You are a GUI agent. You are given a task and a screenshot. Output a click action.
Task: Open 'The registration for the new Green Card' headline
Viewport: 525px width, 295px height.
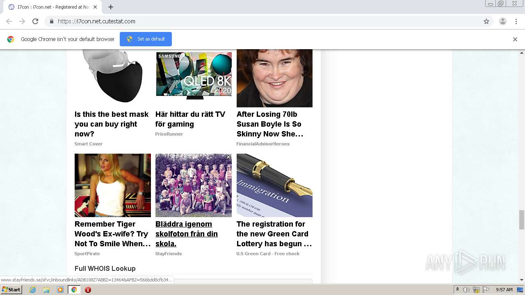click(x=274, y=234)
